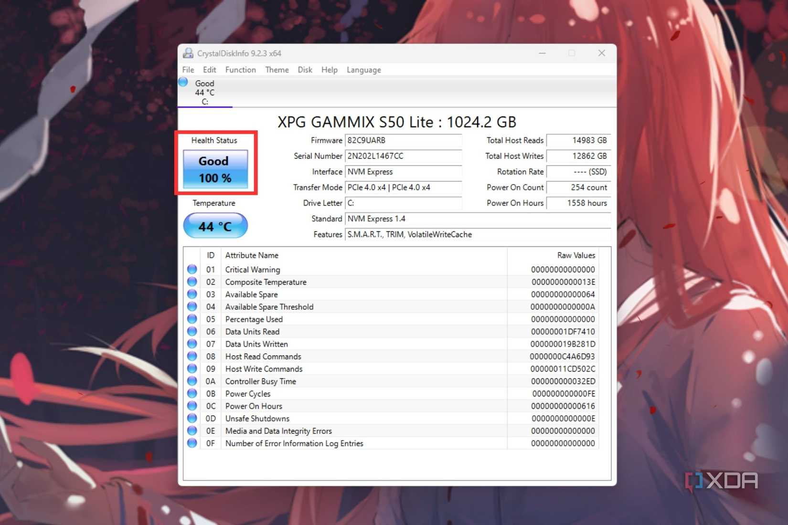Click the Attribute Name column header
Viewport: 788px width, 525px height.
(364, 255)
